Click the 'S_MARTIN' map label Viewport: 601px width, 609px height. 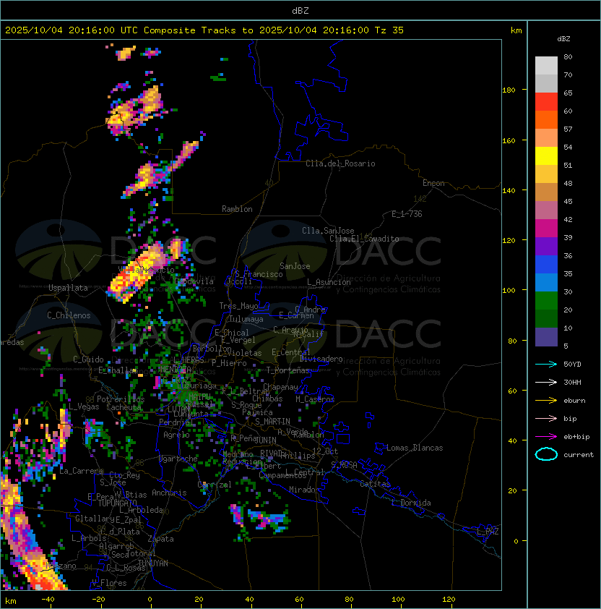[x=273, y=422]
